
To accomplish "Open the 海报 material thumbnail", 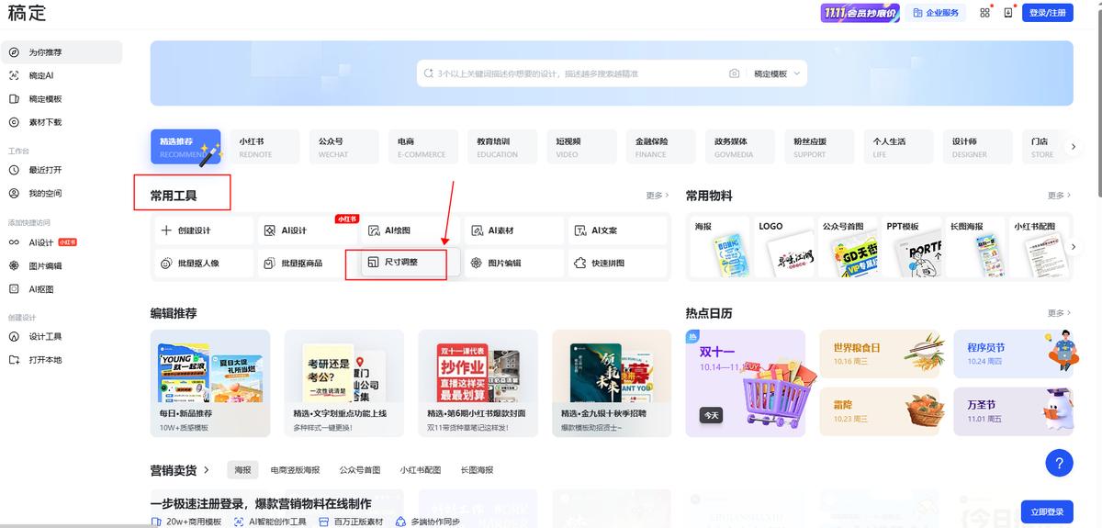I will point(722,248).
